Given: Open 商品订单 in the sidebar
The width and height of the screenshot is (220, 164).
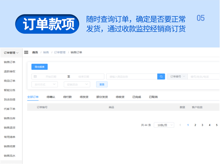Looking at the screenshot, I should coord(10,81).
